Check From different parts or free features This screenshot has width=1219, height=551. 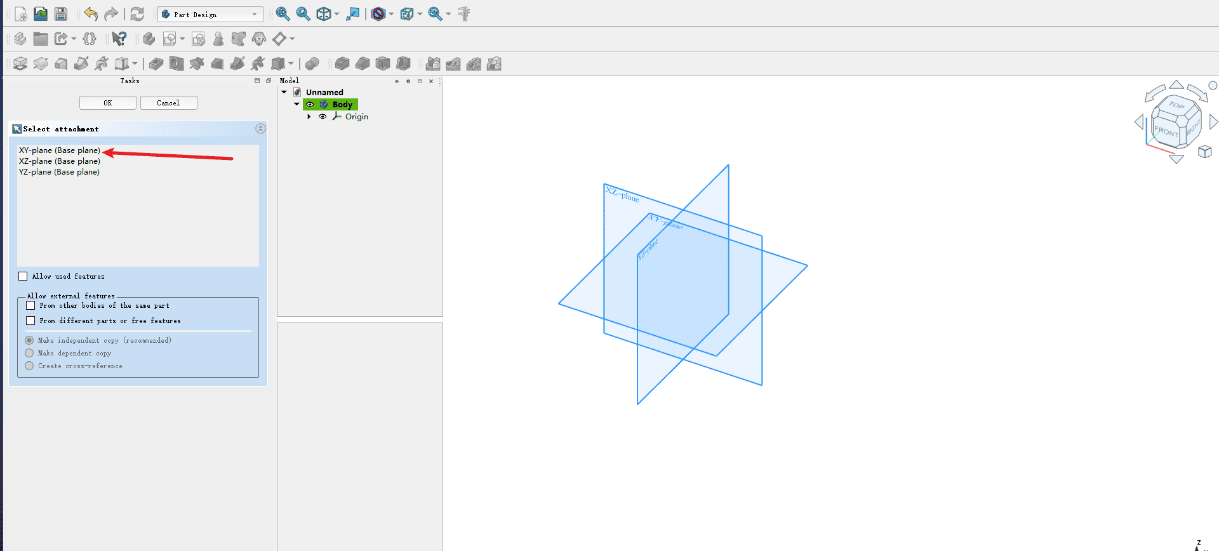[x=30, y=321]
